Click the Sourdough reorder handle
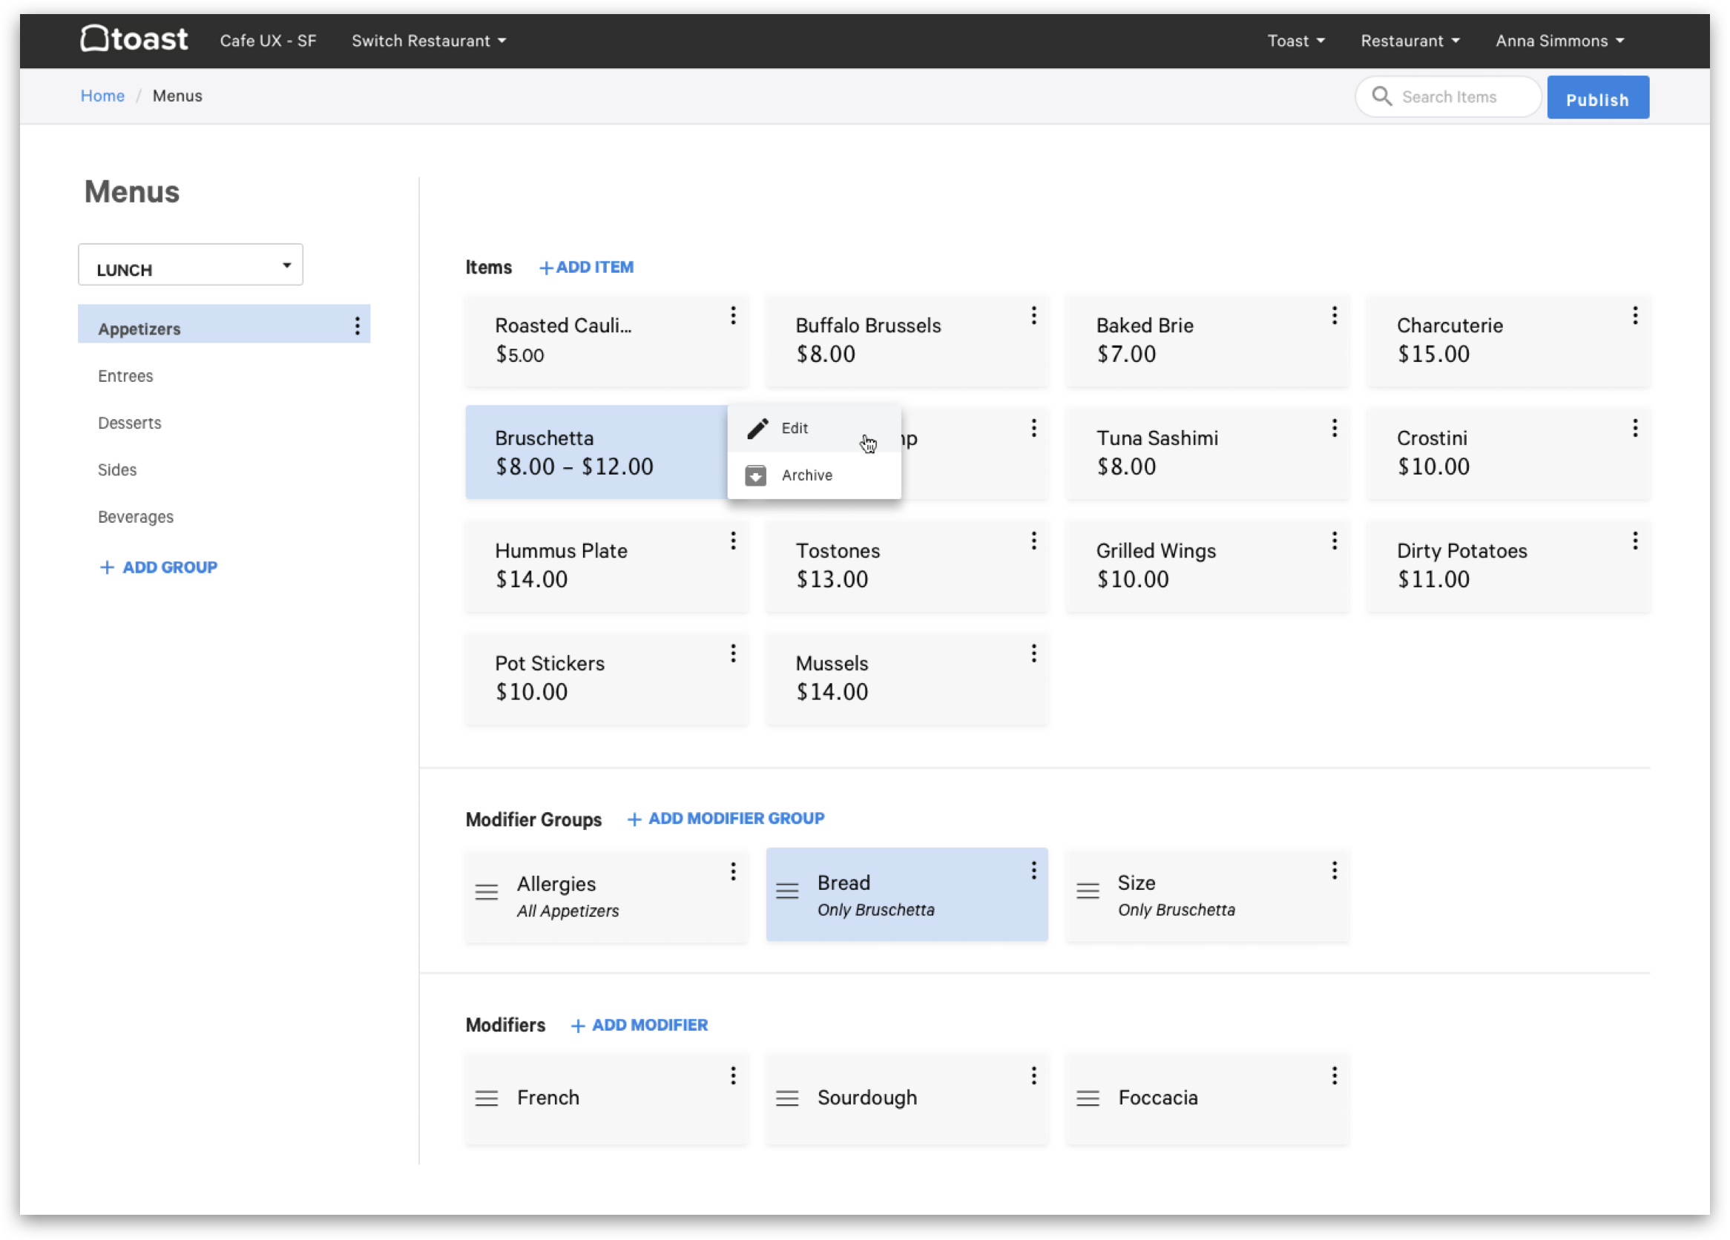Viewport: 1730px width, 1240px height. 787,1098
